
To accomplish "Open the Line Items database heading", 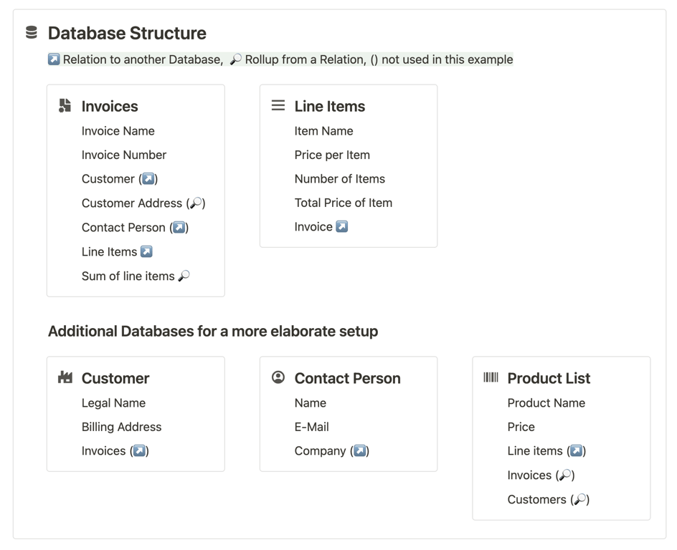I will coord(329,106).
